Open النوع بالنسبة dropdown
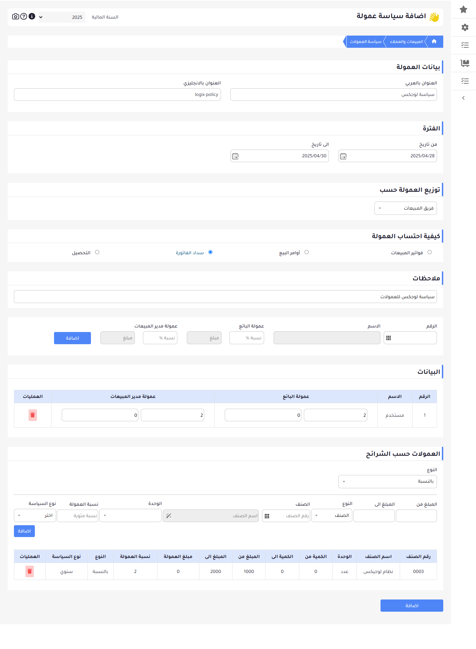 387,482
